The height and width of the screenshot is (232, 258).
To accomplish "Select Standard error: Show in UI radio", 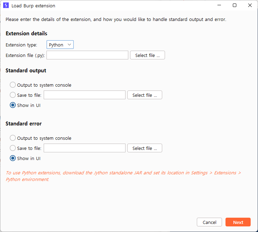I will pyautogui.click(x=13, y=158).
